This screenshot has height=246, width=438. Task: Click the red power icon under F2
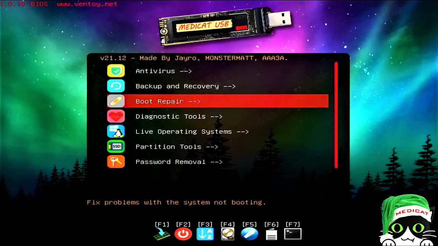click(x=183, y=234)
